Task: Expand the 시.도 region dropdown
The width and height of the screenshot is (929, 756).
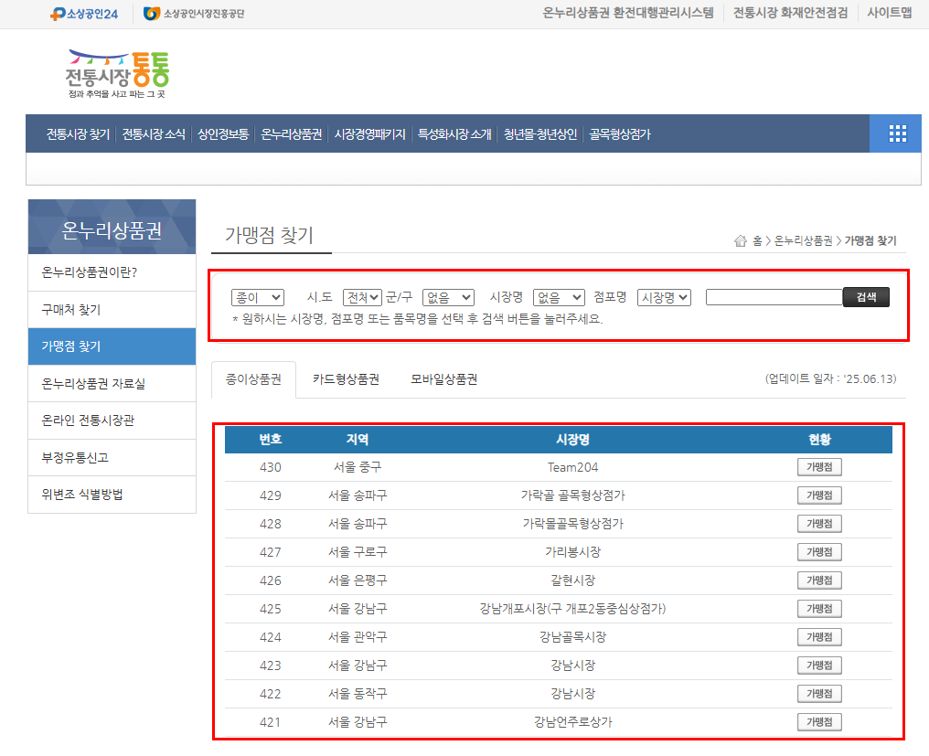Action: 362,297
